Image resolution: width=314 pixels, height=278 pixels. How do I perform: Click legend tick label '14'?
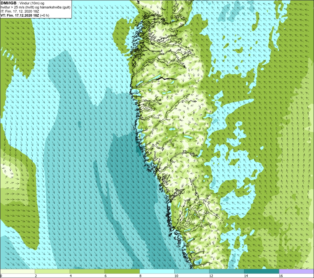tap(246, 276)
